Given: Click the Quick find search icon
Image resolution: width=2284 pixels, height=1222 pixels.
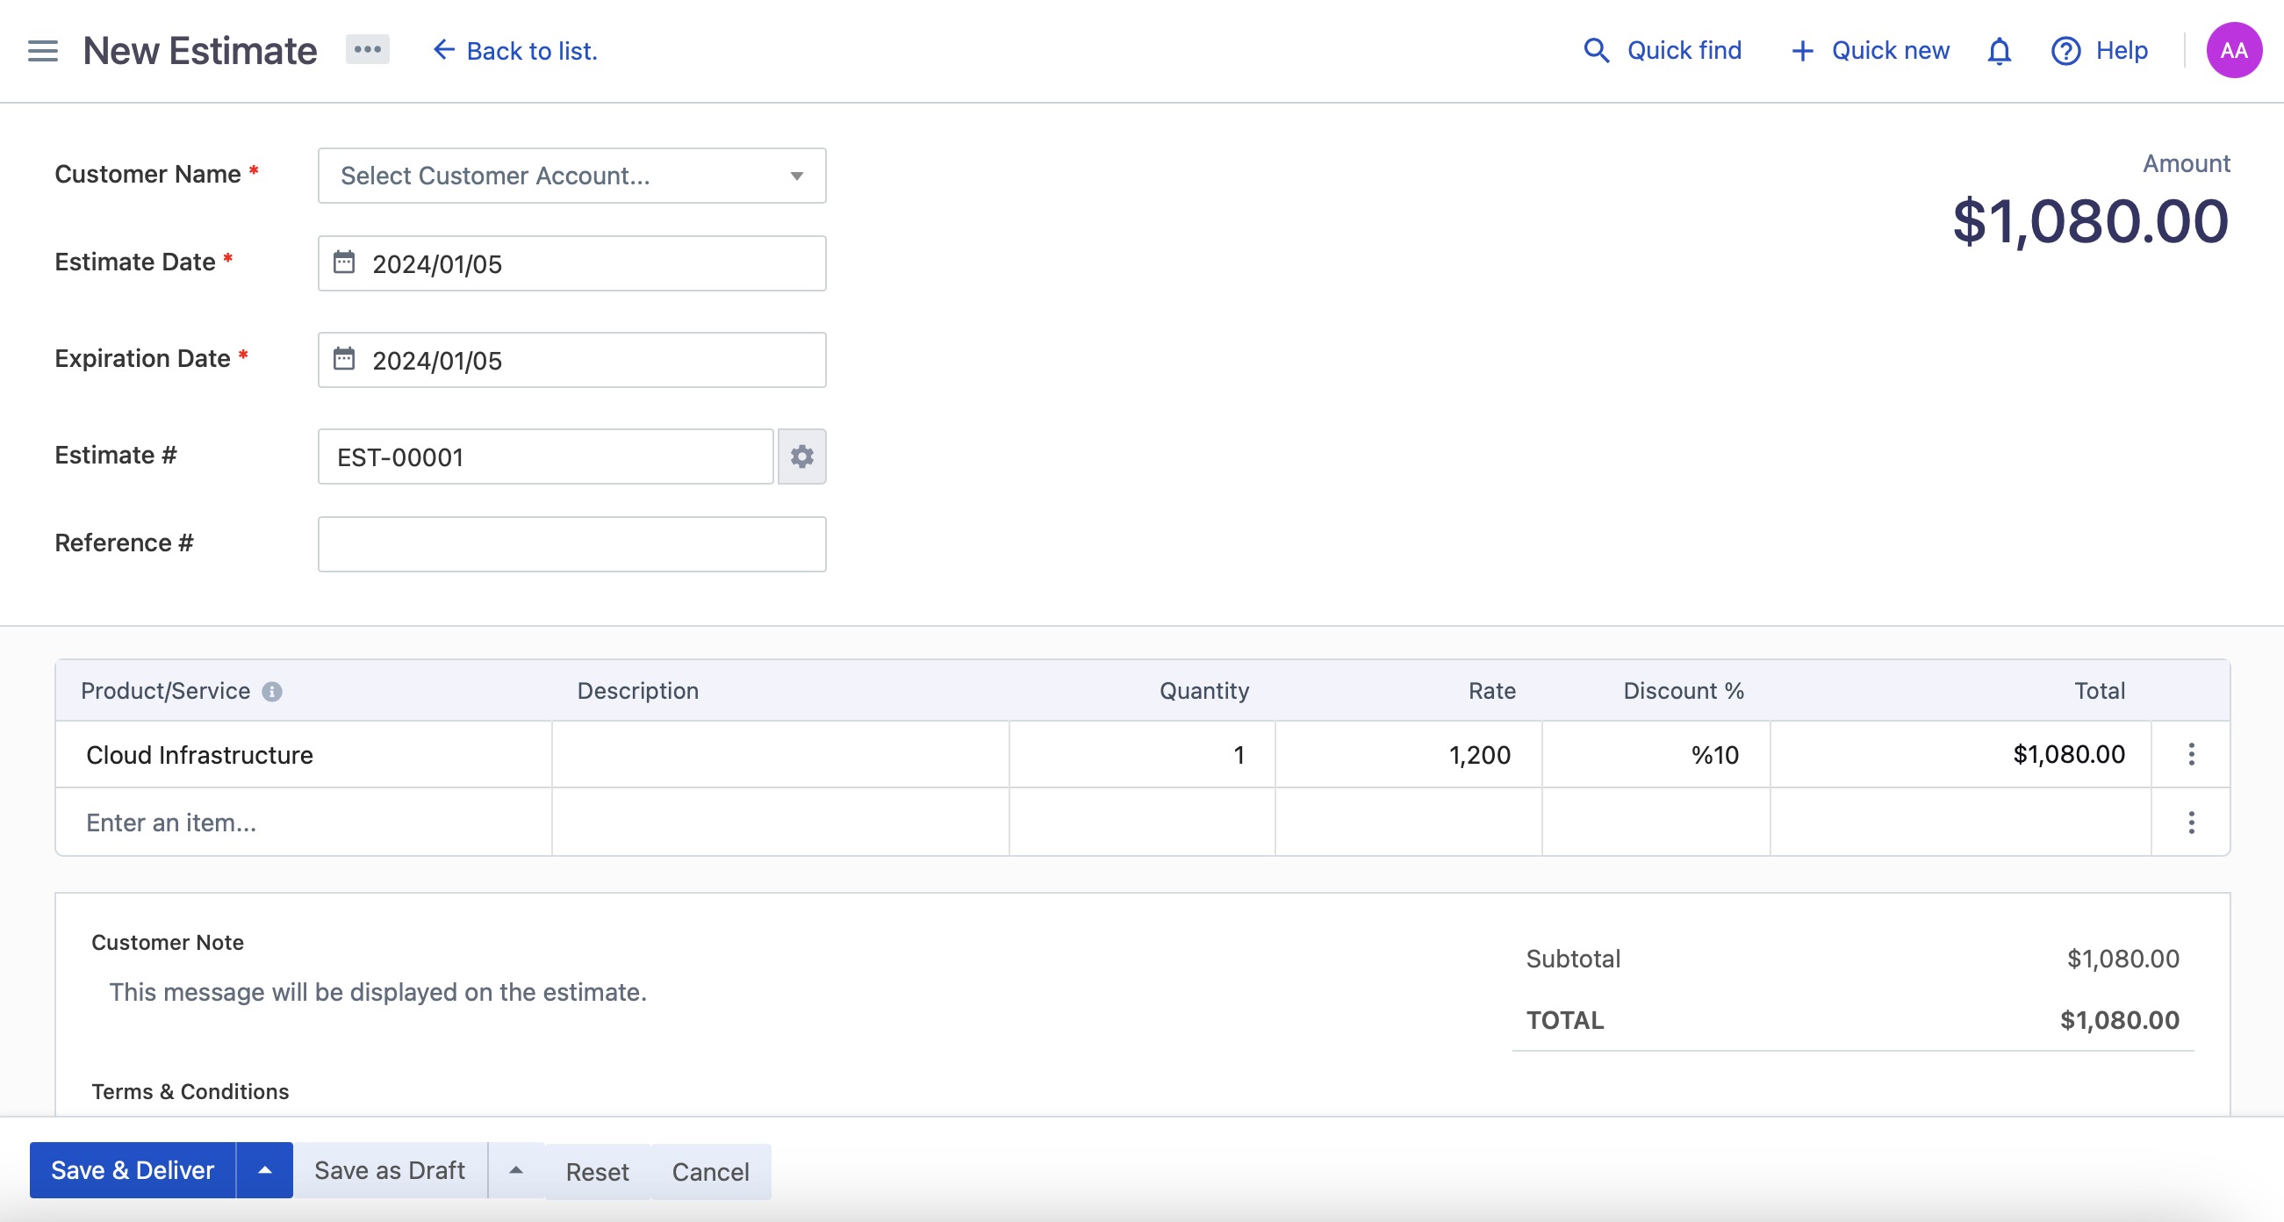Looking at the screenshot, I should coord(1597,48).
